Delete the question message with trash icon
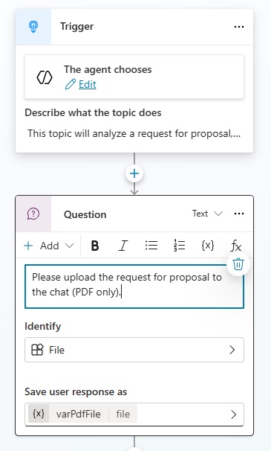 click(238, 264)
